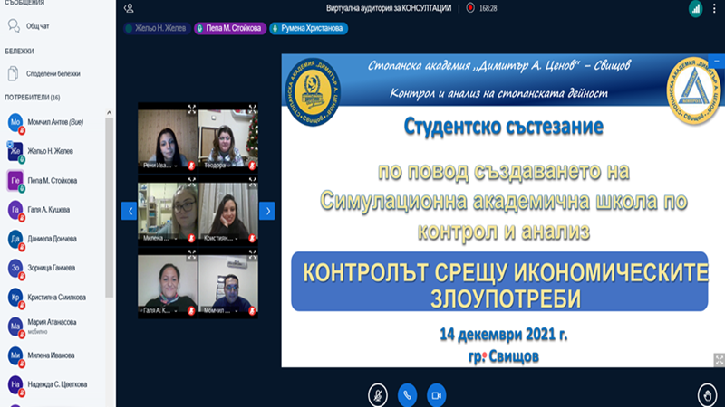
Task: Click Даниела Дончева avatar
Action: (x=15, y=239)
